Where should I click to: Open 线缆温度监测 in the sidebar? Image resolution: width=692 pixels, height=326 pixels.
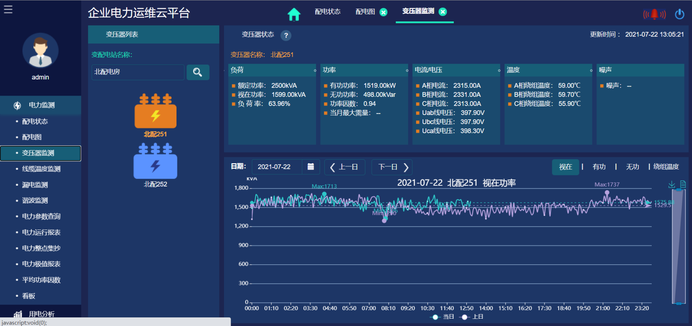pyautogui.click(x=41, y=169)
